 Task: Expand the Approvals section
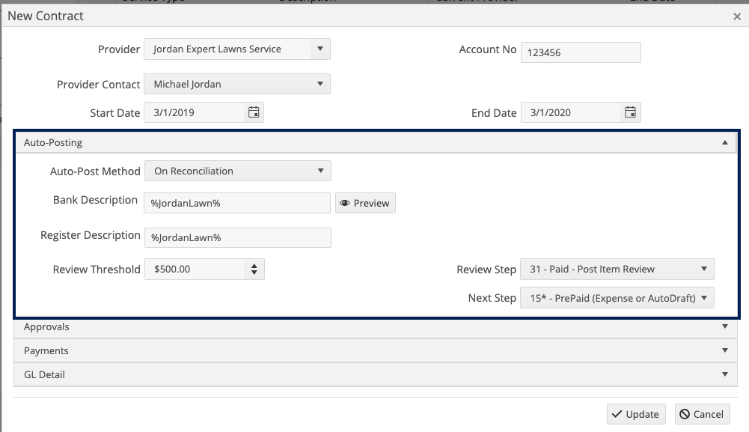724,326
